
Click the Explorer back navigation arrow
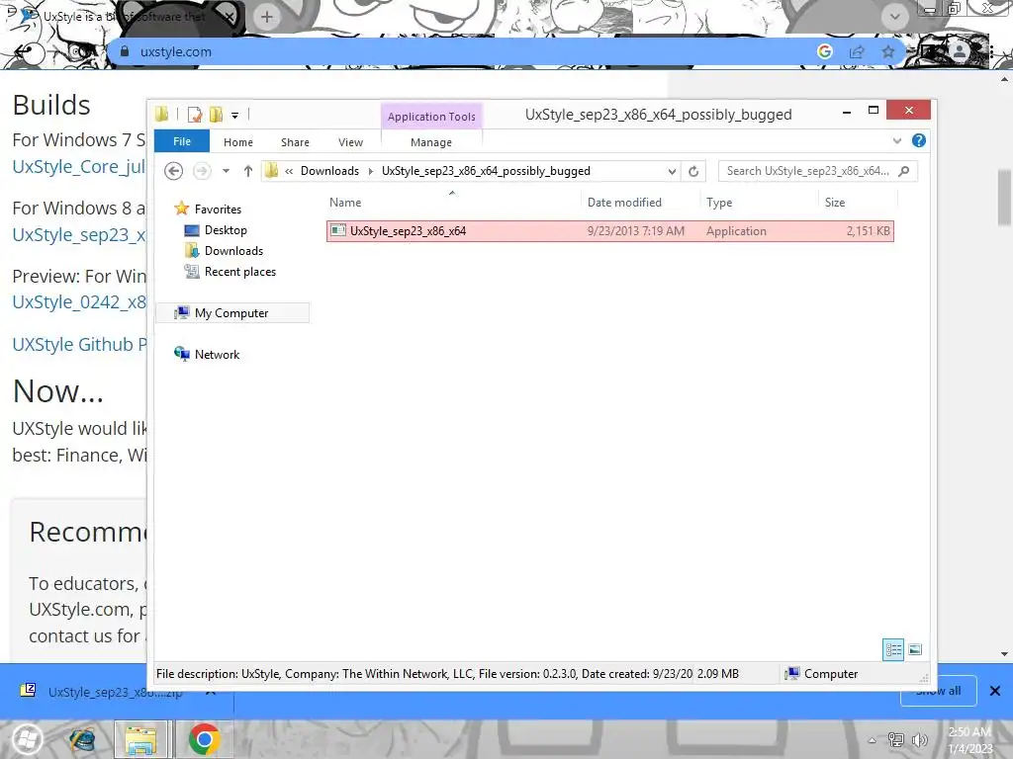[173, 171]
